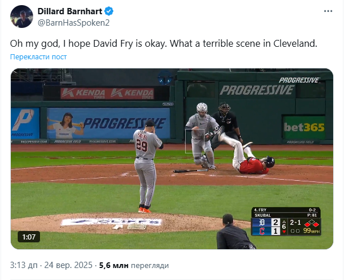This screenshot has height=280, width=344.
Task: Click the Kenda Tires banner in the video
Action: click(x=107, y=92)
